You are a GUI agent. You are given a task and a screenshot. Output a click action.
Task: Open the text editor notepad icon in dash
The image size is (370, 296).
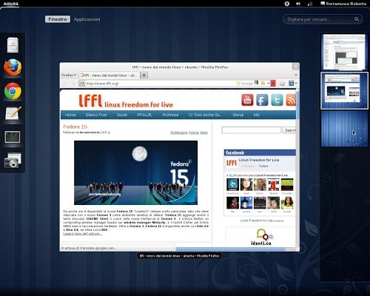pos(13,114)
